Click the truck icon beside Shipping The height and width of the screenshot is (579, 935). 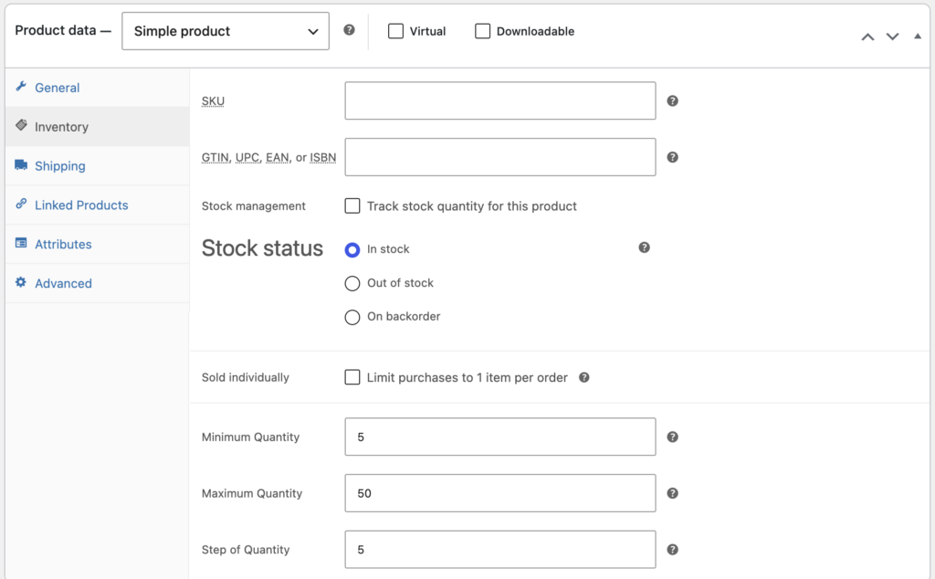coord(21,164)
